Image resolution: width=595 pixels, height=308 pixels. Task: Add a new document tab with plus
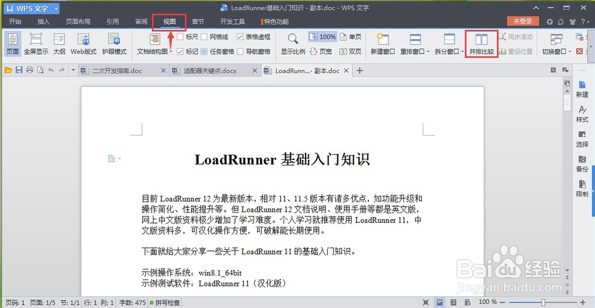tap(360, 71)
